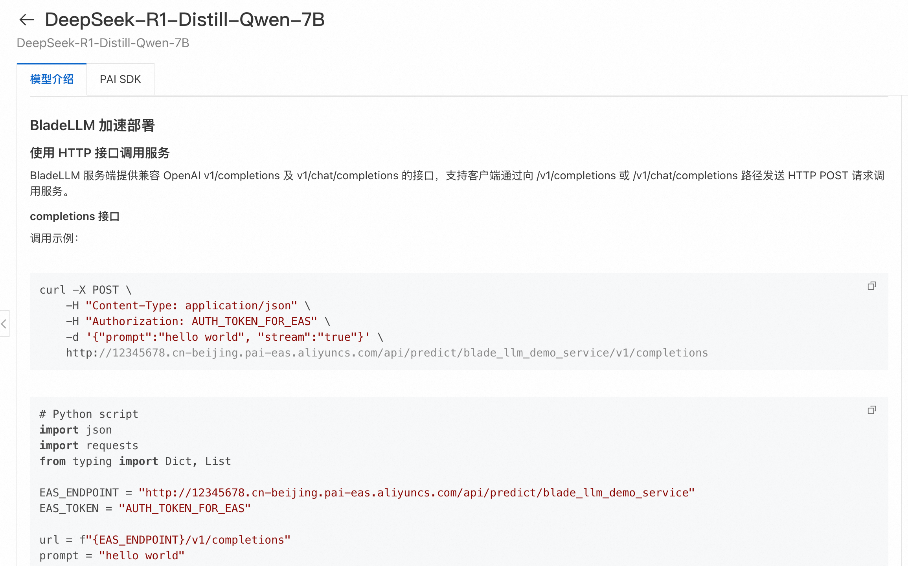Click the gray DeepSeek-R1-Distill-Qwen-7B subtitle
The height and width of the screenshot is (566, 908).
[x=103, y=43]
